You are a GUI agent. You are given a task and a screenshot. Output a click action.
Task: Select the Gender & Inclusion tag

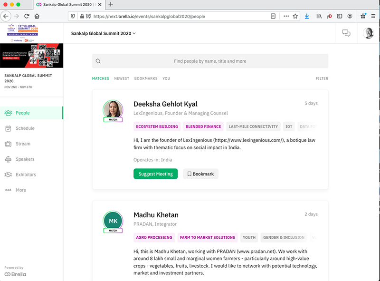(x=284, y=238)
